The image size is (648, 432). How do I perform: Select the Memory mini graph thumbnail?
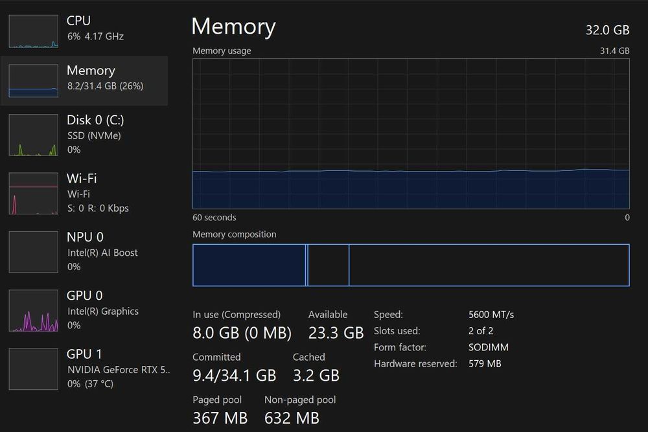click(x=33, y=80)
